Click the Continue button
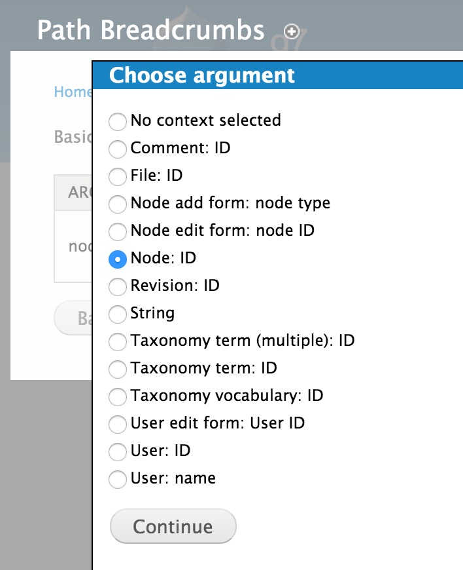 click(173, 526)
